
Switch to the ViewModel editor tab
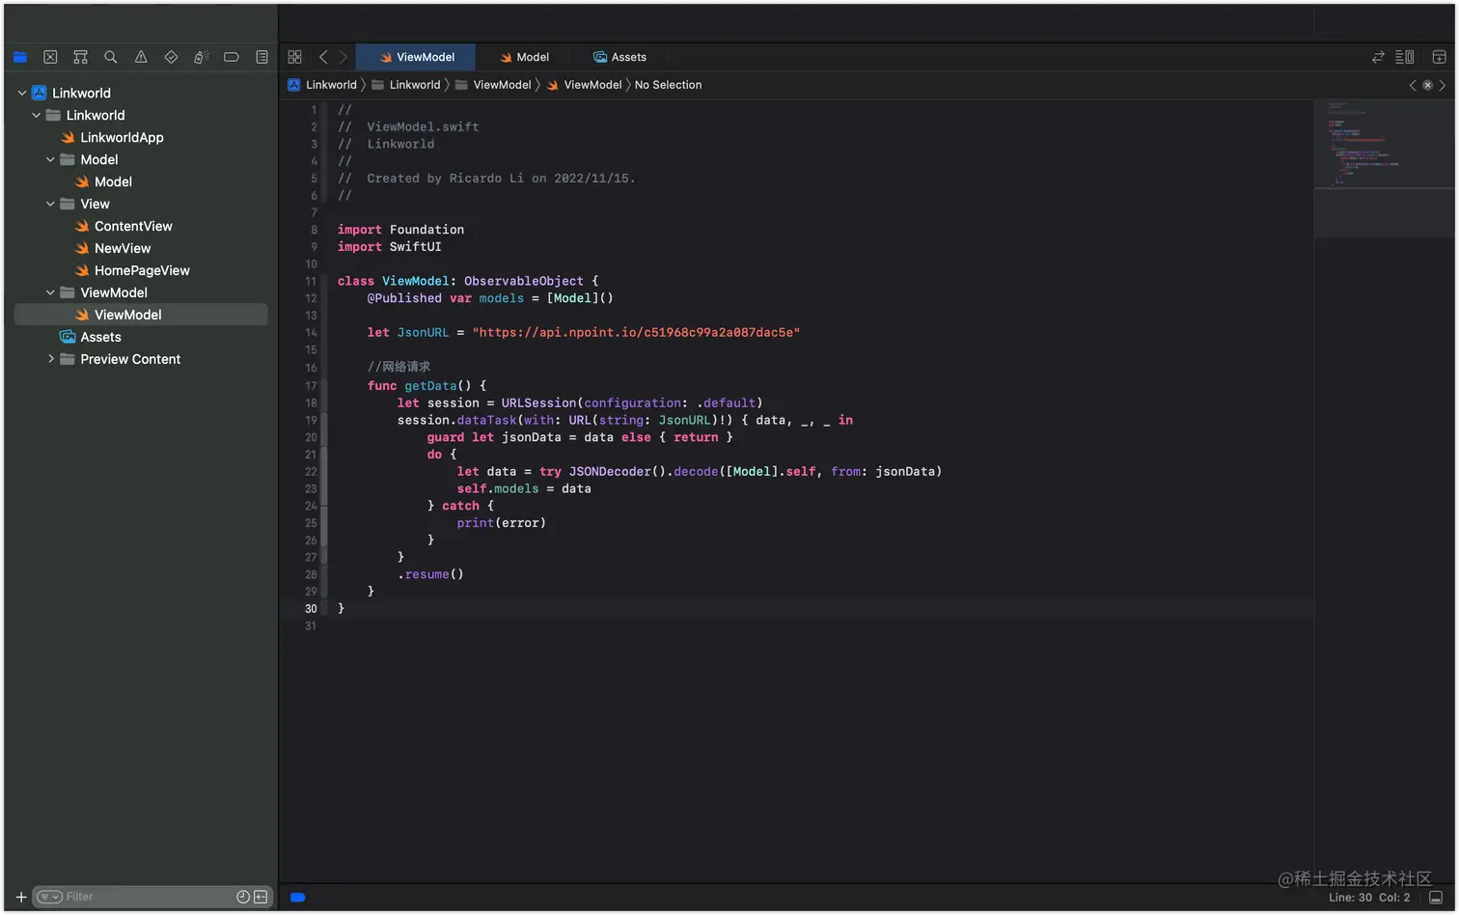click(416, 57)
